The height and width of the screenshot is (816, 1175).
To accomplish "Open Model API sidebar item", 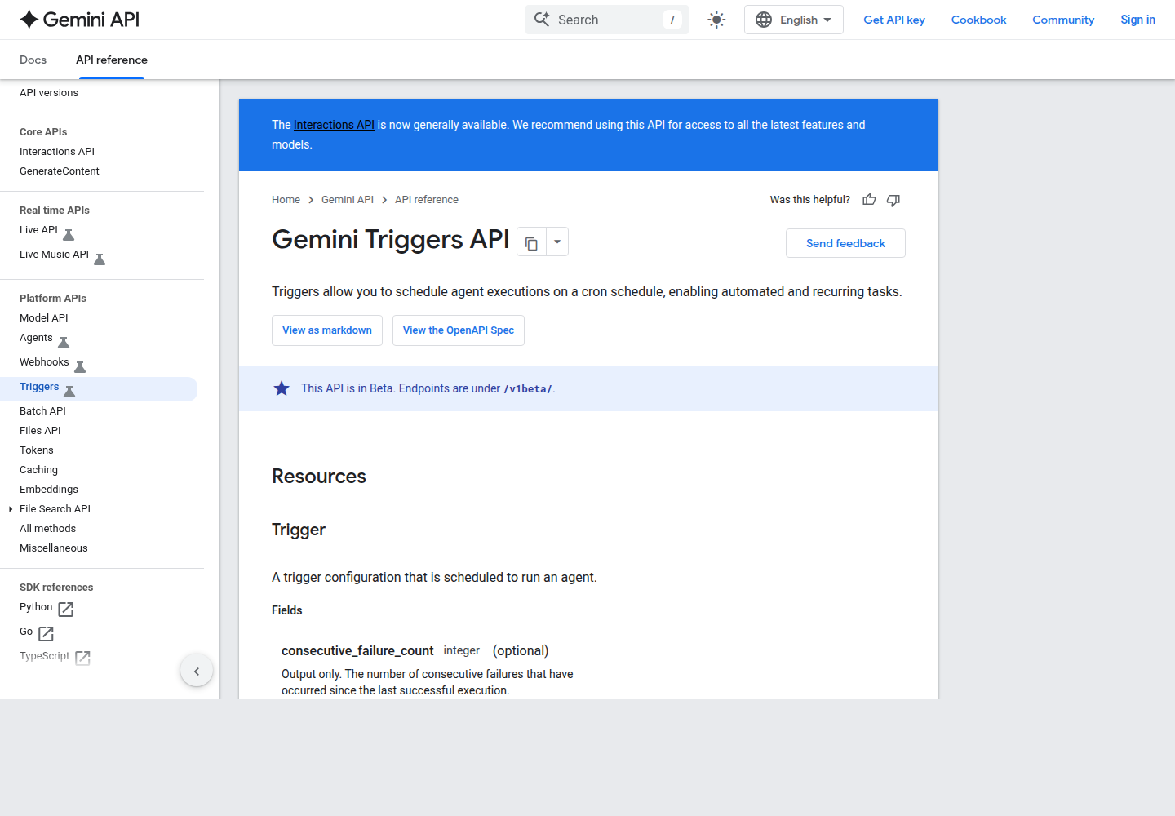I will tap(44, 318).
